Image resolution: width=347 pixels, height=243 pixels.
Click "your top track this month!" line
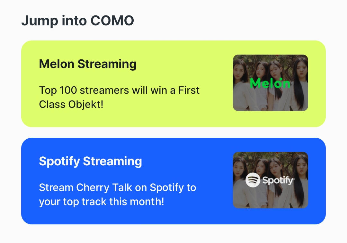click(101, 202)
